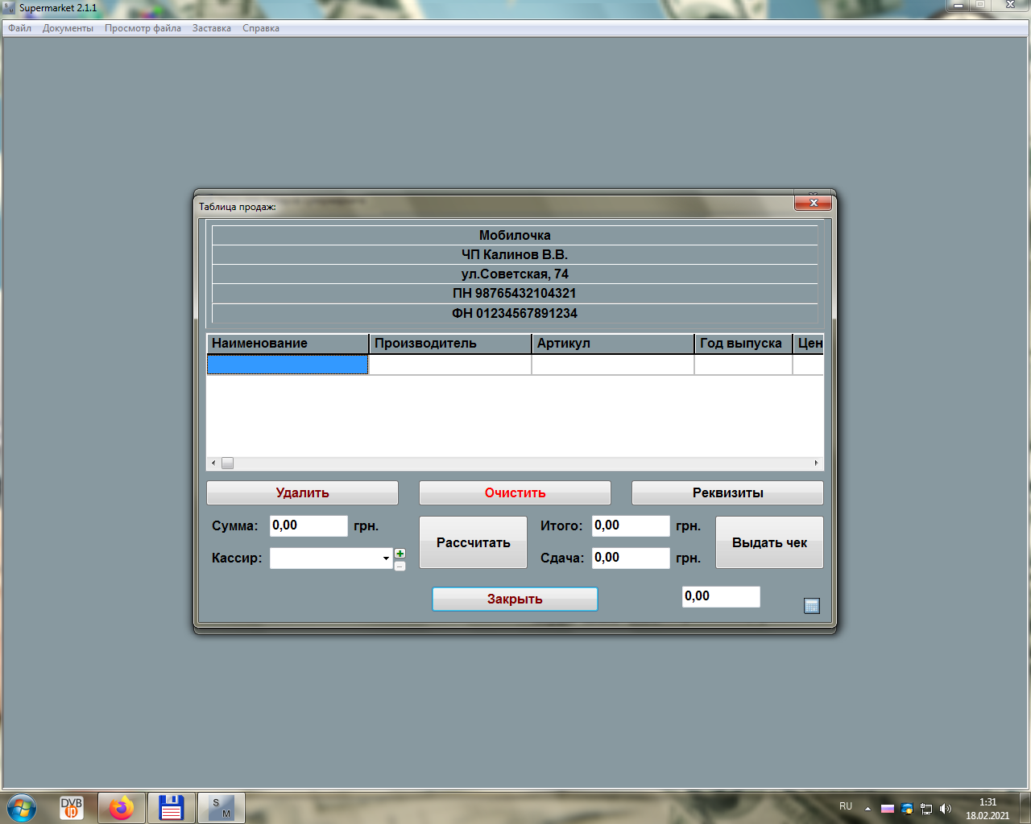Click the Рассчитать button
The width and height of the screenshot is (1031, 824).
coord(474,542)
